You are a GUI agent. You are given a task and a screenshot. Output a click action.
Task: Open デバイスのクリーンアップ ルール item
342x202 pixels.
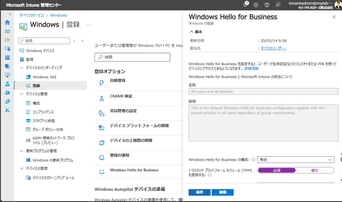tap(54, 178)
